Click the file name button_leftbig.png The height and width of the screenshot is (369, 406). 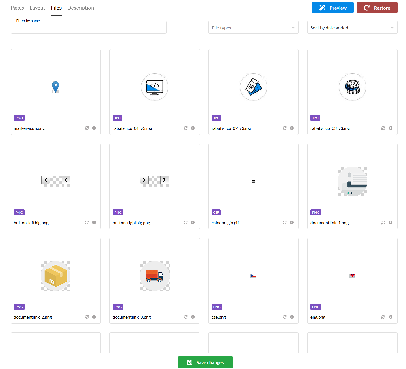point(31,223)
